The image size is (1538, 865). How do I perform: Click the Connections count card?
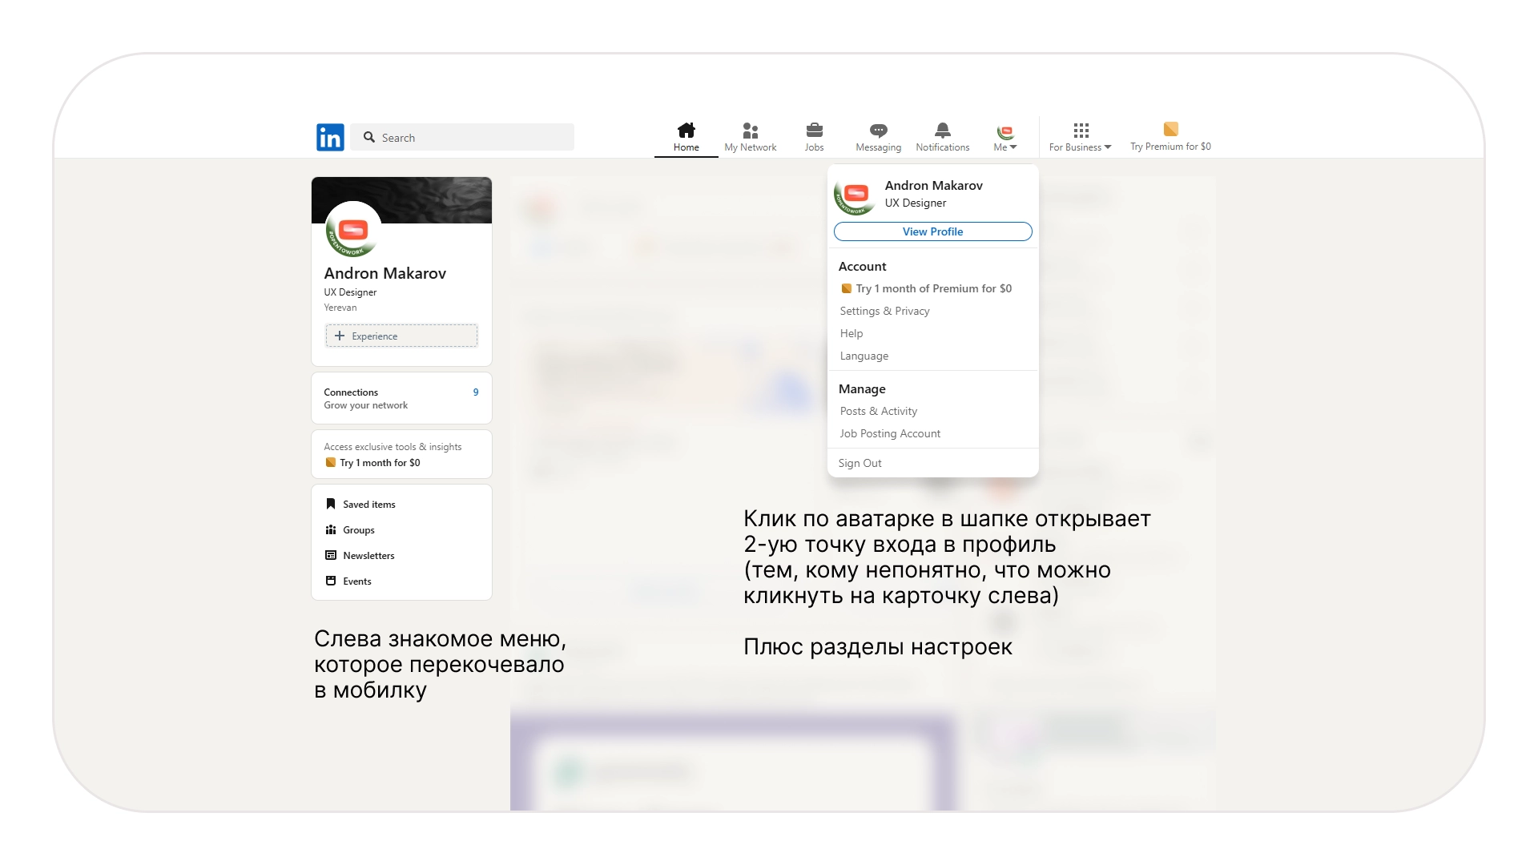tap(401, 398)
